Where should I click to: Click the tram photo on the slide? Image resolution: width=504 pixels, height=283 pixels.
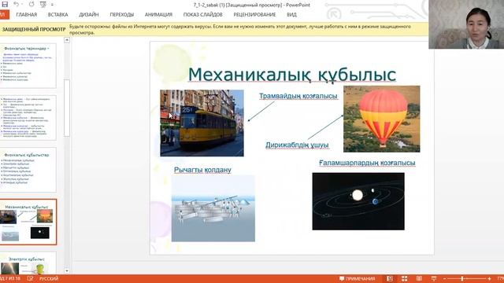[202, 123]
